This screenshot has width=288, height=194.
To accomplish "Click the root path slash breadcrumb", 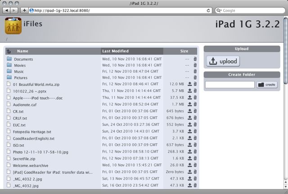I will (7, 39).
